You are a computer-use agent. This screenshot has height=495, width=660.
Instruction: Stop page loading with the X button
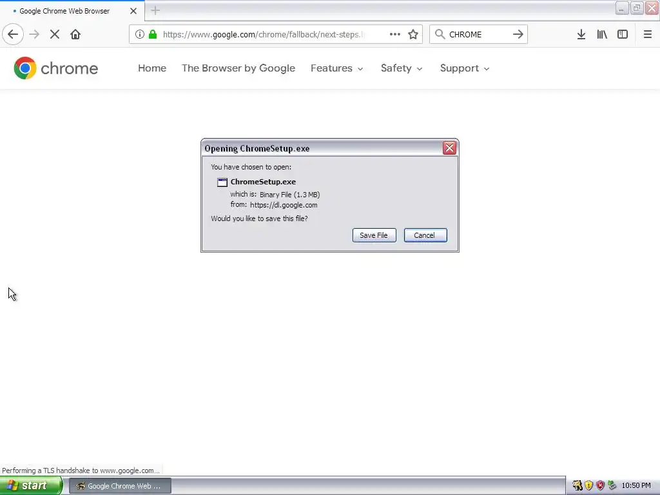coord(55,34)
